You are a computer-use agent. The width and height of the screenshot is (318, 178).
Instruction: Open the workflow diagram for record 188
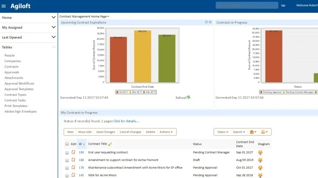[x=260, y=160]
